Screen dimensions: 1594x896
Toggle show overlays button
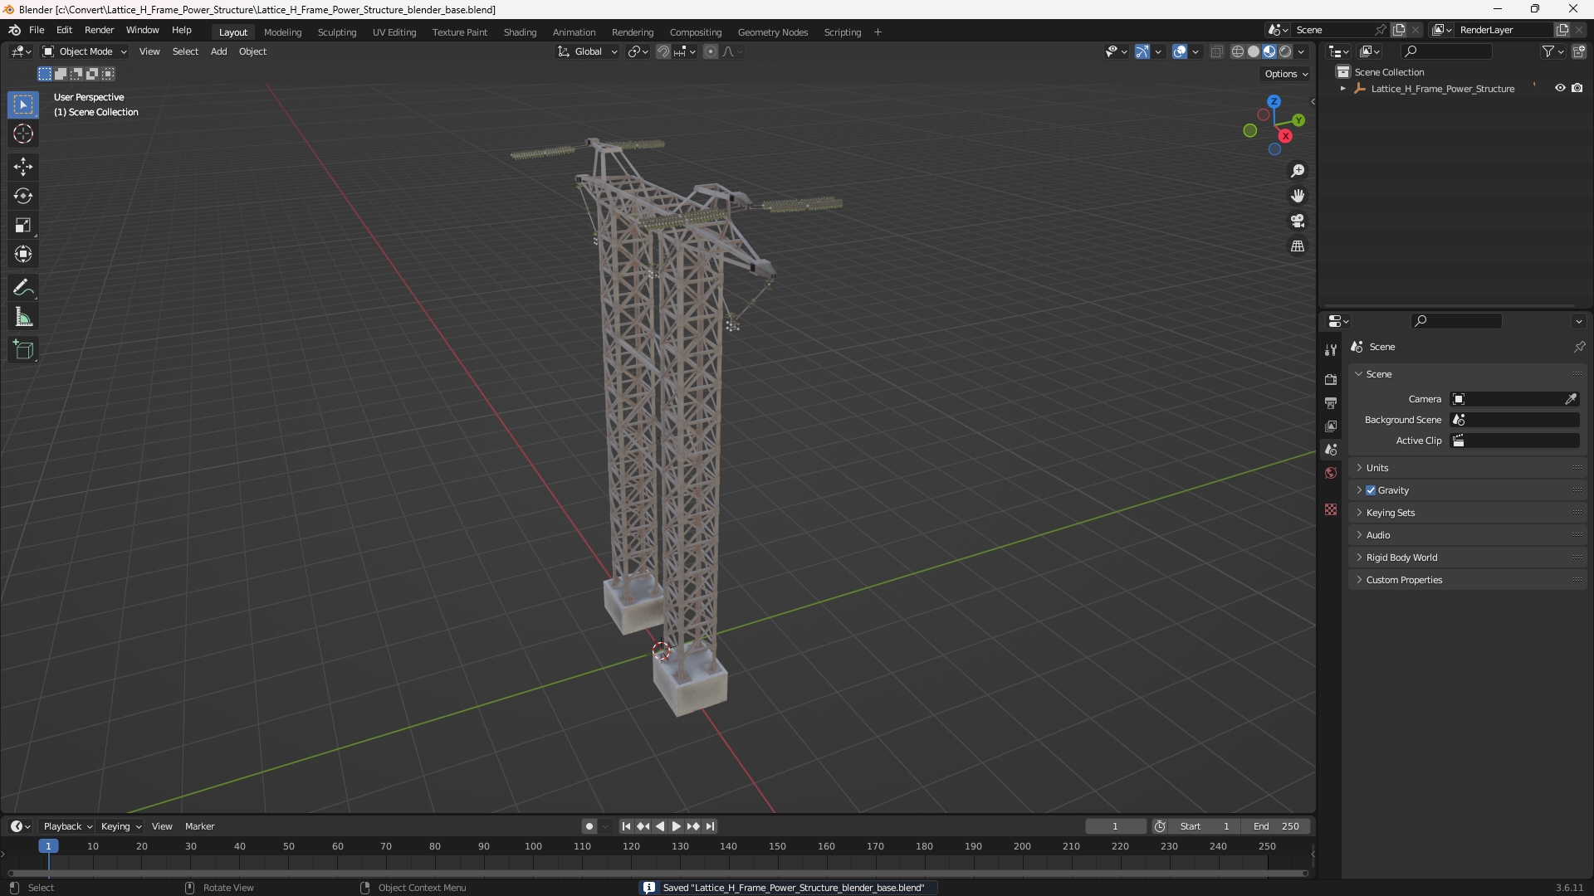tap(1180, 51)
